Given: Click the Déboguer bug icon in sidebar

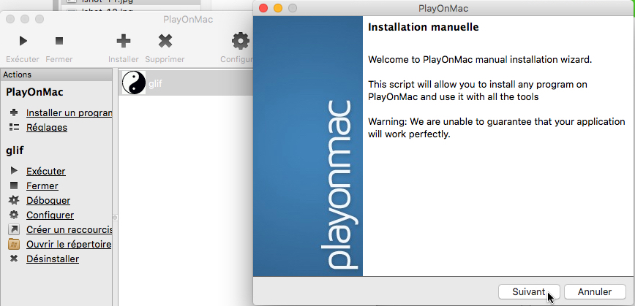Looking at the screenshot, I should tap(13, 200).
